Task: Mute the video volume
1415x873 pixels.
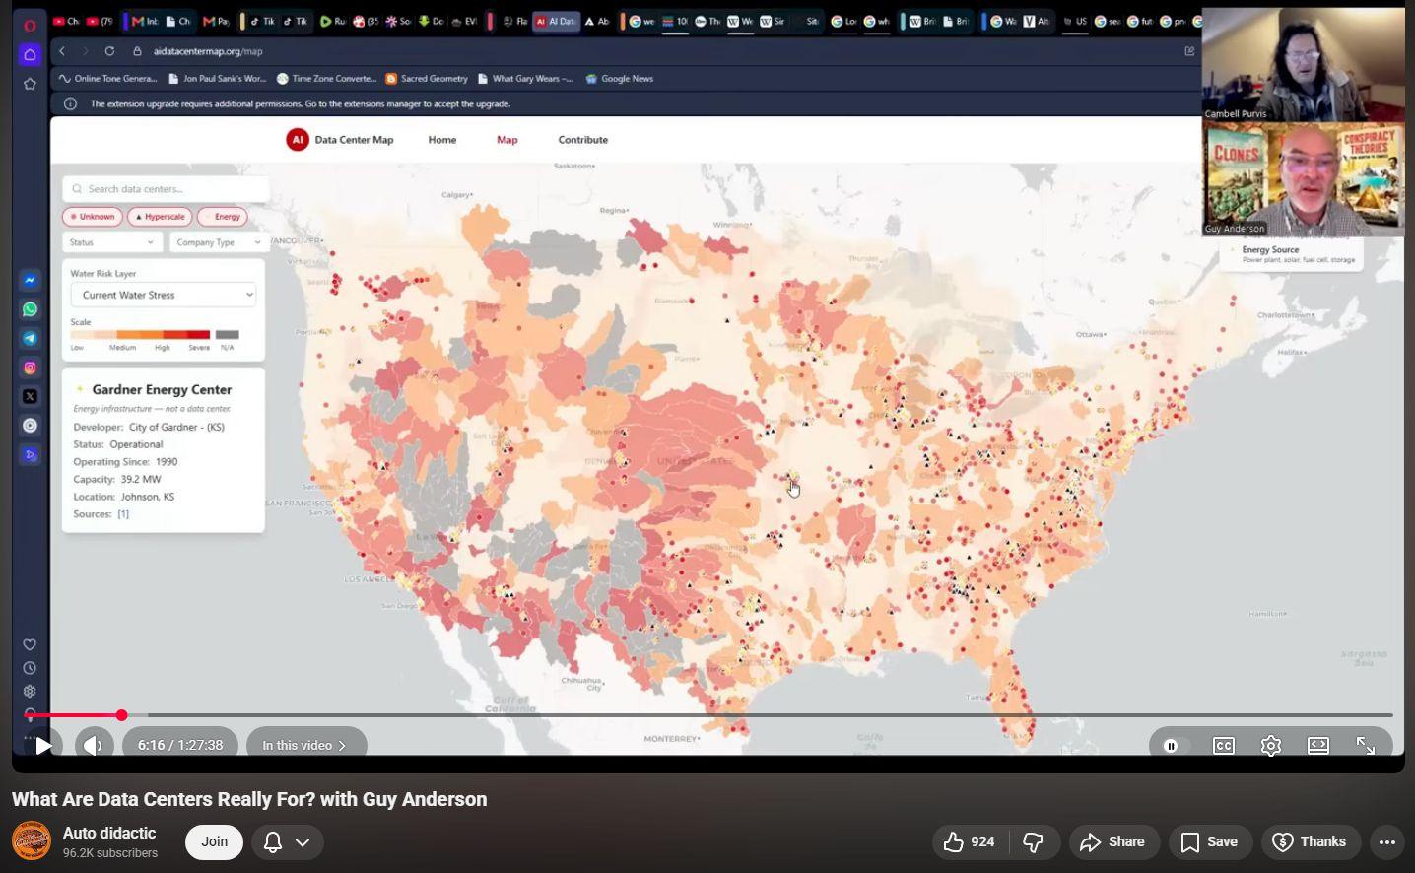Action: point(94,746)
